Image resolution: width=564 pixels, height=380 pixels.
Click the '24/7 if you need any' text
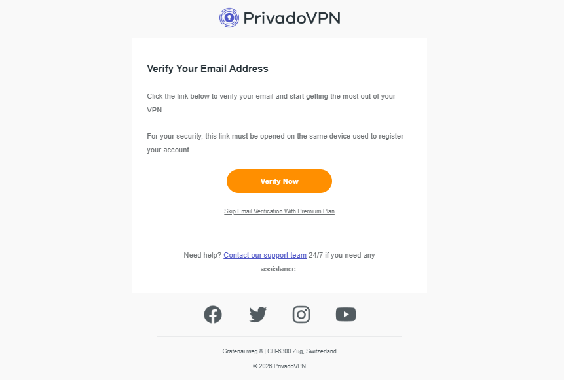point(342,255)
